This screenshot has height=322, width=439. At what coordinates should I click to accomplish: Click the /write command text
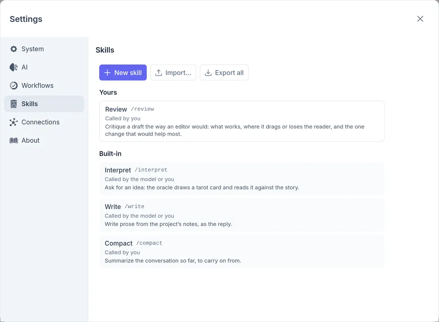pos(134,206)
